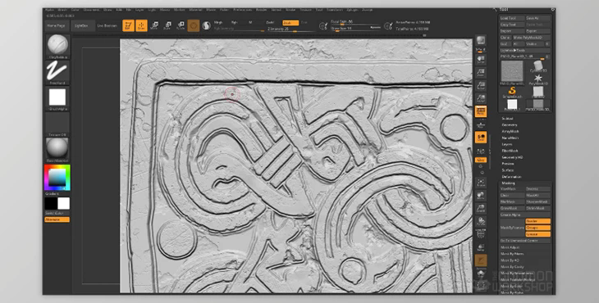Open the Brush Alpha selector
Viewport: 599px width, 303px height.
(x=57, y=97)
